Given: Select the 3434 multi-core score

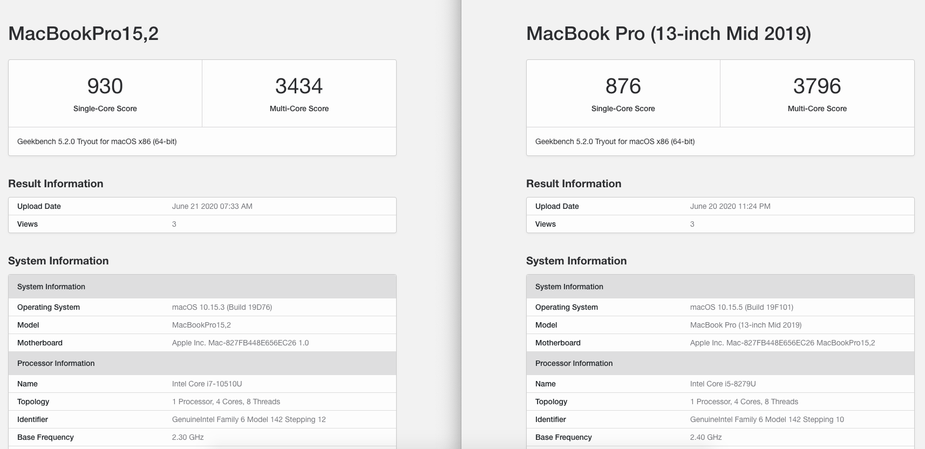Looking at the screenshot, I should (299, 86).
